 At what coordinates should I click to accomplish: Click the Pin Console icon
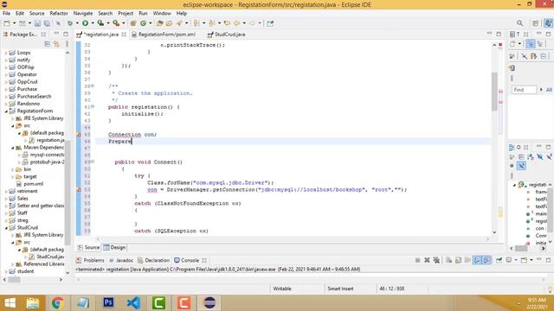tap(499, 260)
